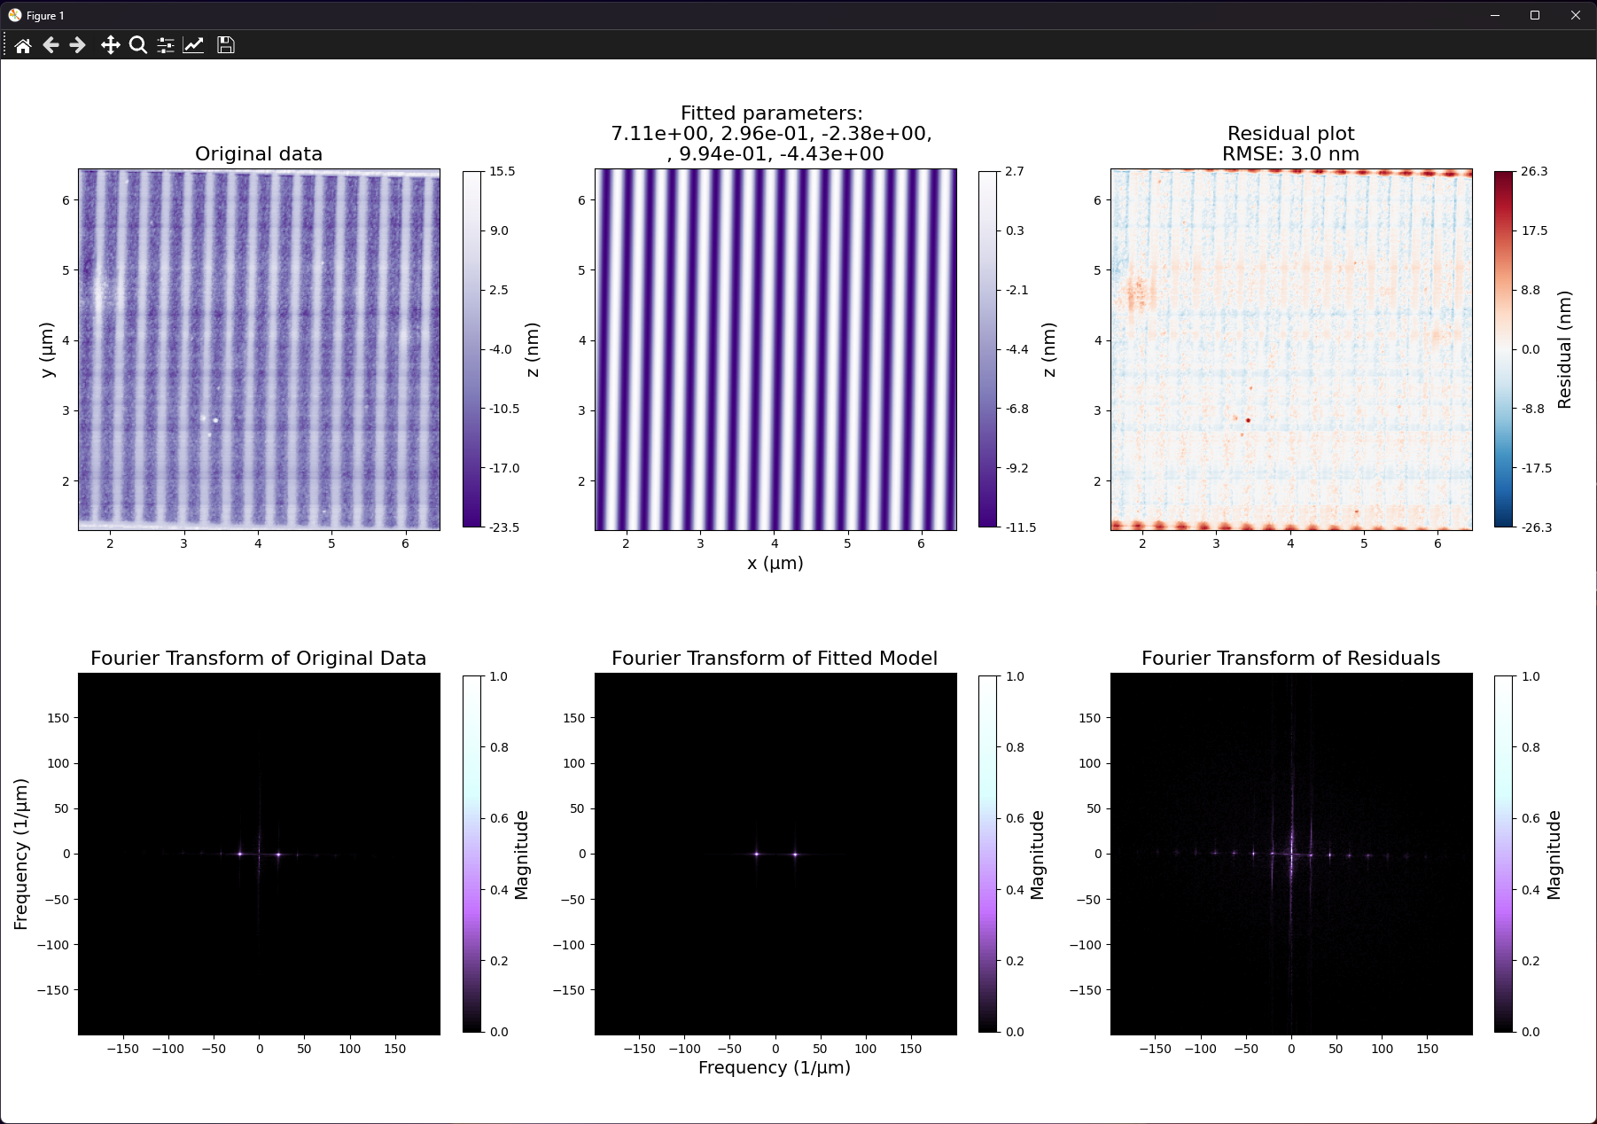Reset the view with the Home icon
Screen dimensions: 1597x1124
[23, 45]
